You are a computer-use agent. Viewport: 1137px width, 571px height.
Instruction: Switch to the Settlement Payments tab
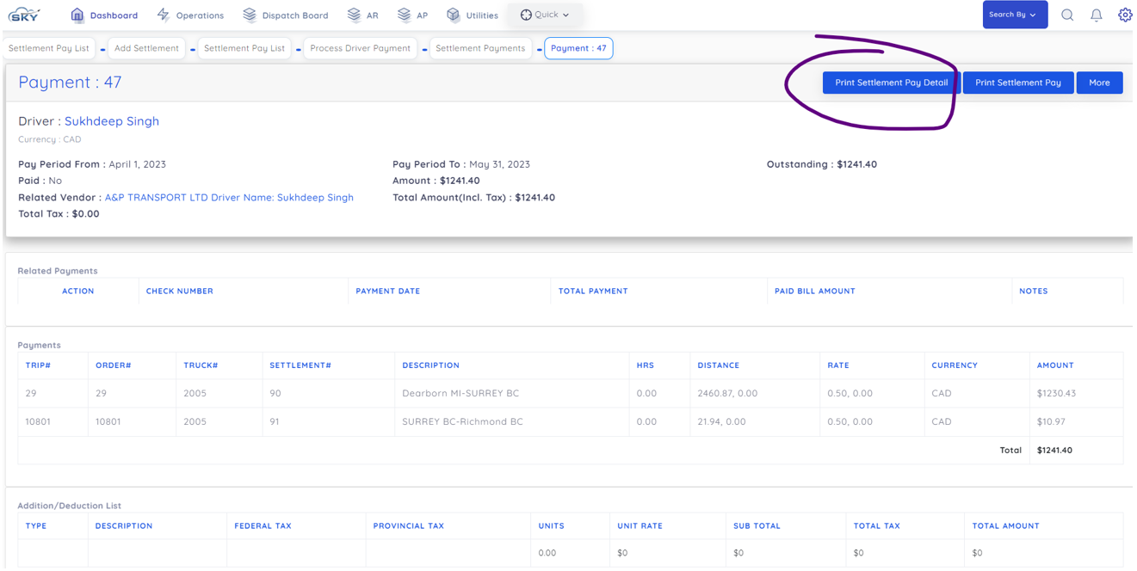(x=479, y=48)
